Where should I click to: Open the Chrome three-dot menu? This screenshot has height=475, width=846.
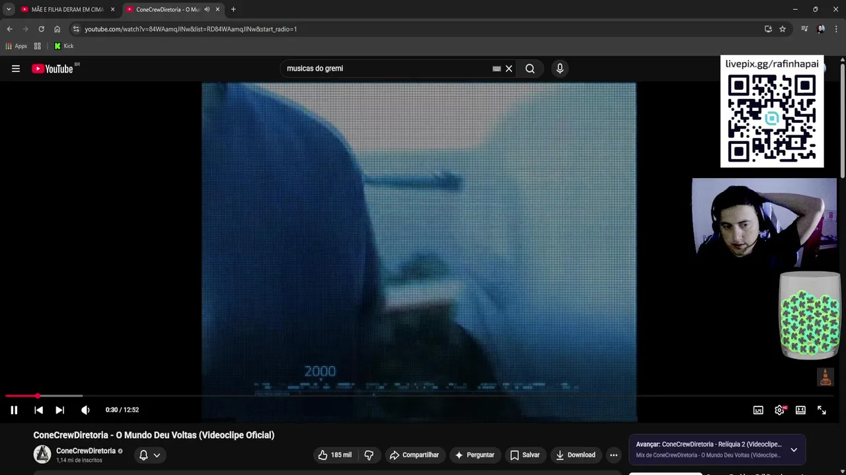836,29
